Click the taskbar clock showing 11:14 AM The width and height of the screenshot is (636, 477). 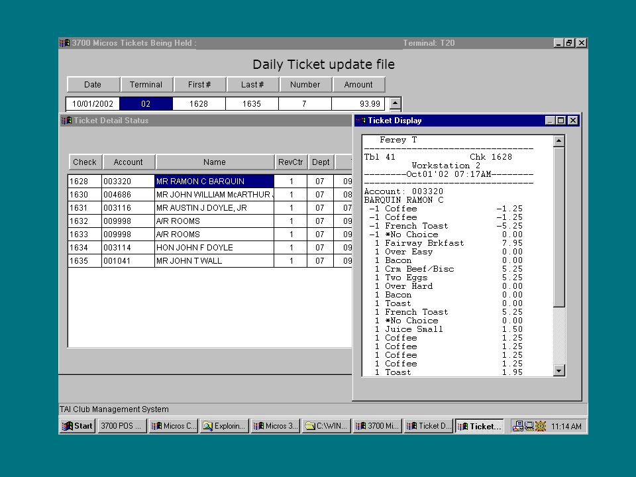click(566, 426)
